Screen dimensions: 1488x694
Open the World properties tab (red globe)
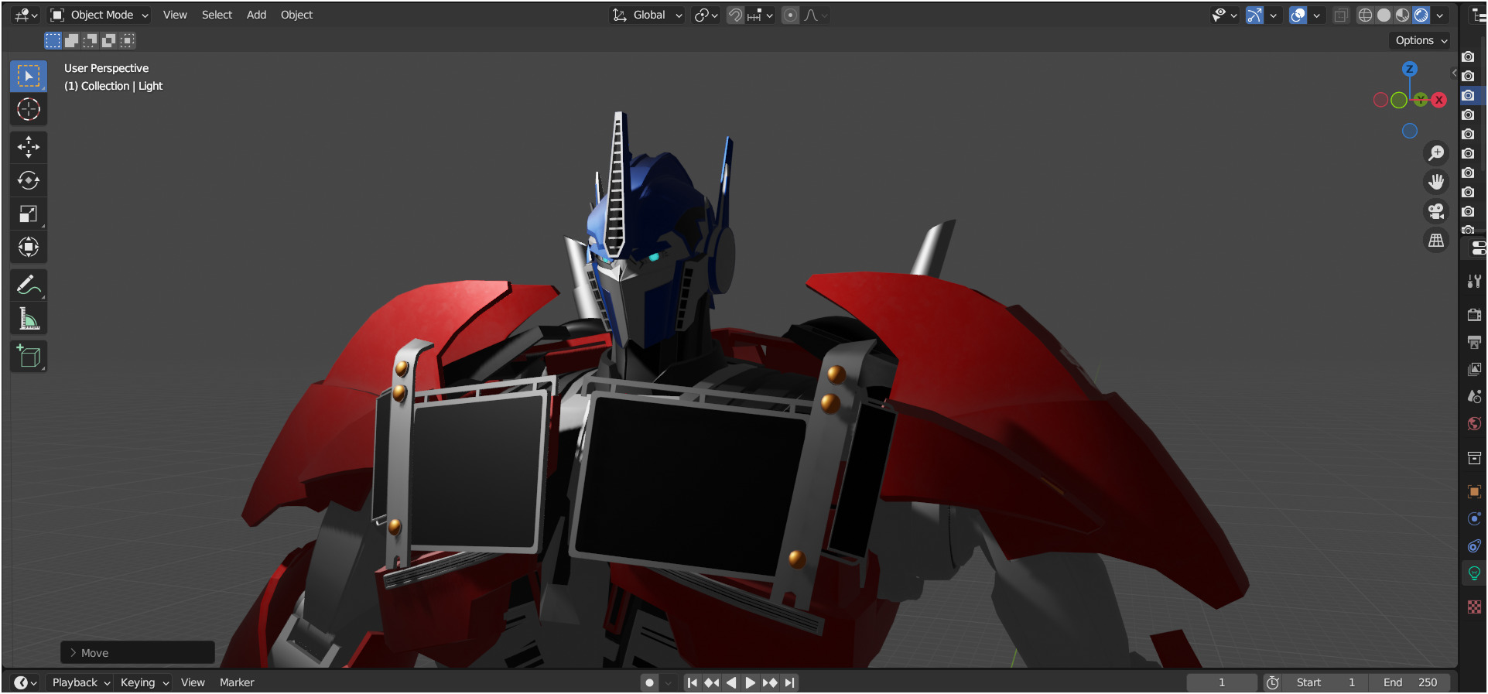pos(1474,423)
